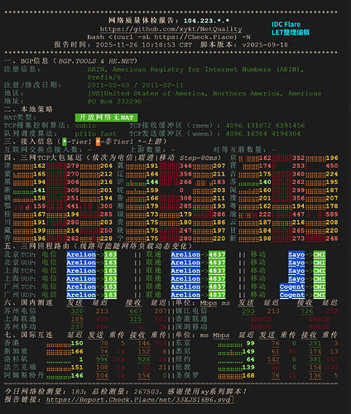Click 纽约 latency value 64

tap(251, 359)
